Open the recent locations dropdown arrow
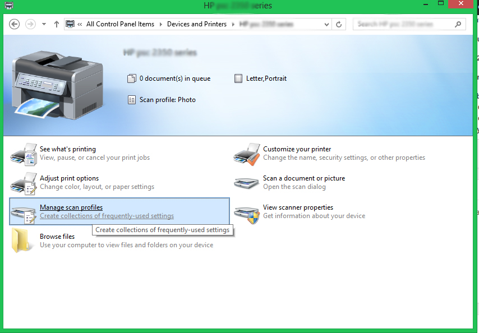Screen dimensions: 479x333 point(44,24)
